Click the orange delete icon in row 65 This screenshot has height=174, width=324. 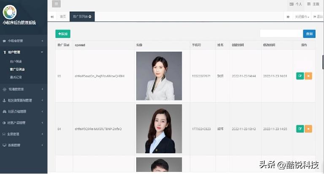pyautogui.click(x=308, y=76)
